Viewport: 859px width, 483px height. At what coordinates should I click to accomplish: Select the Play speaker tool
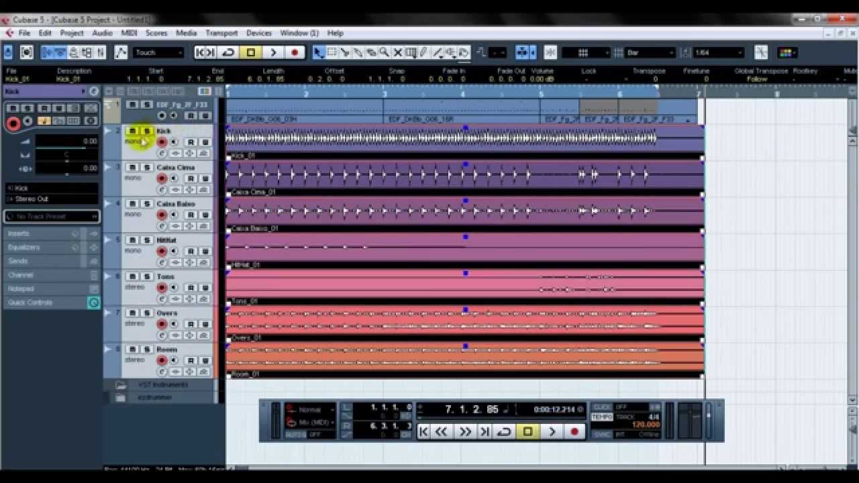(x=451, y=52)
